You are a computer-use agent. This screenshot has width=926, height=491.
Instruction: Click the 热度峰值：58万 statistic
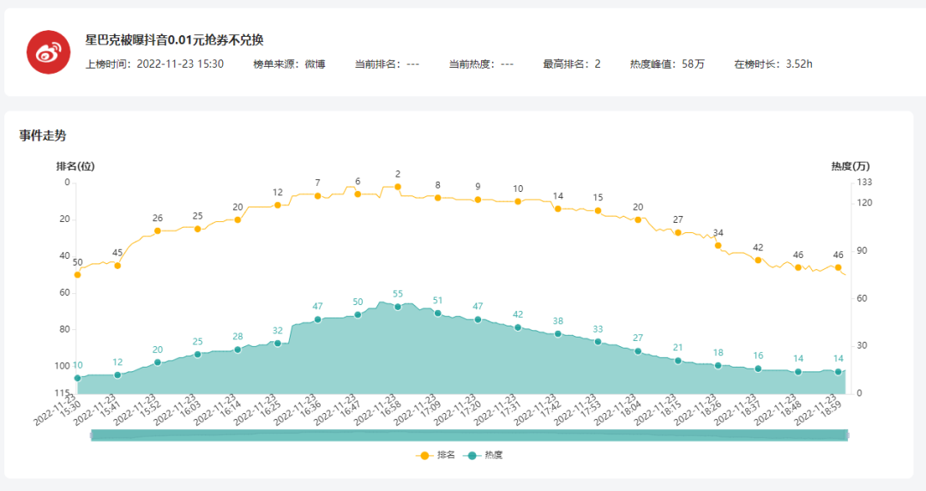[667, 64]
